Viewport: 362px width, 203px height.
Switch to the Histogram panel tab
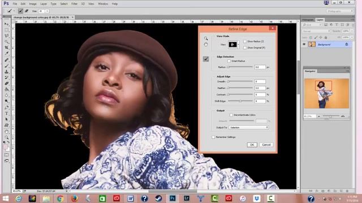tap(308, 20)
